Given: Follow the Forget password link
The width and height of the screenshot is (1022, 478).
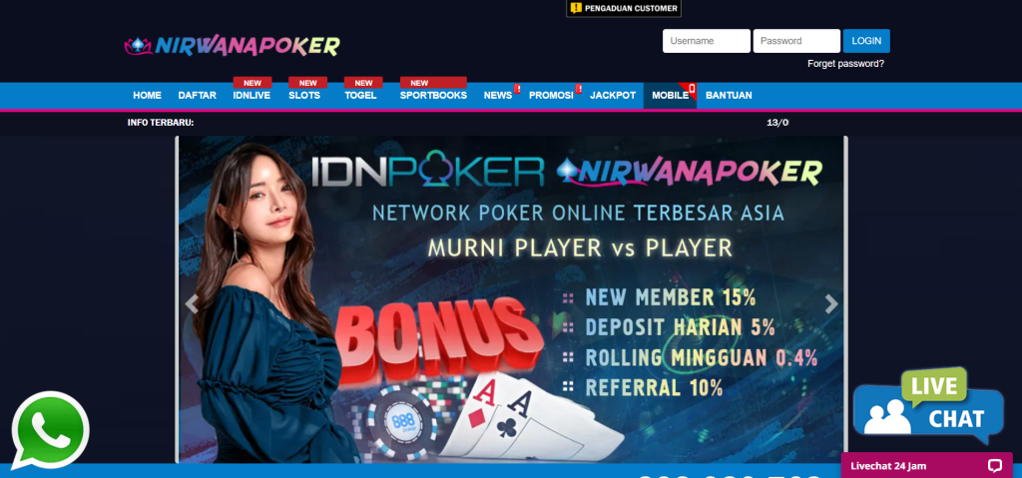Looking at the screenshot, I should pyautogui.click(x=845, y=64).
